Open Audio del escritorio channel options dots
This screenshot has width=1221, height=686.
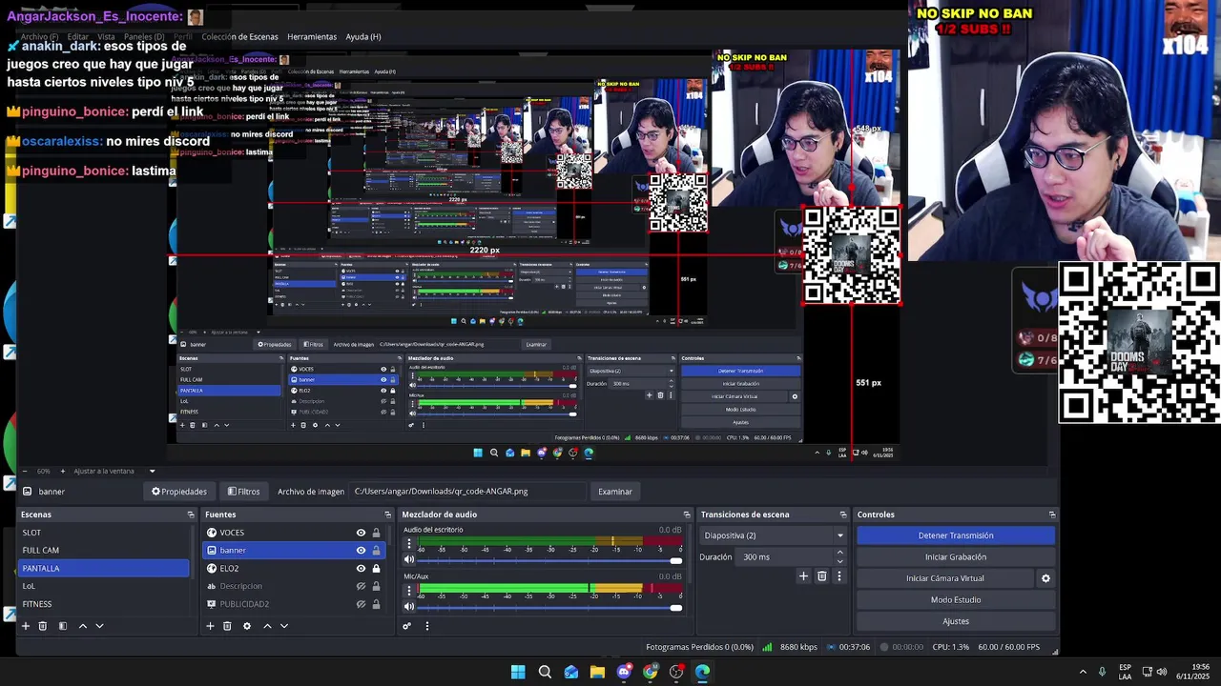(409, 544)
